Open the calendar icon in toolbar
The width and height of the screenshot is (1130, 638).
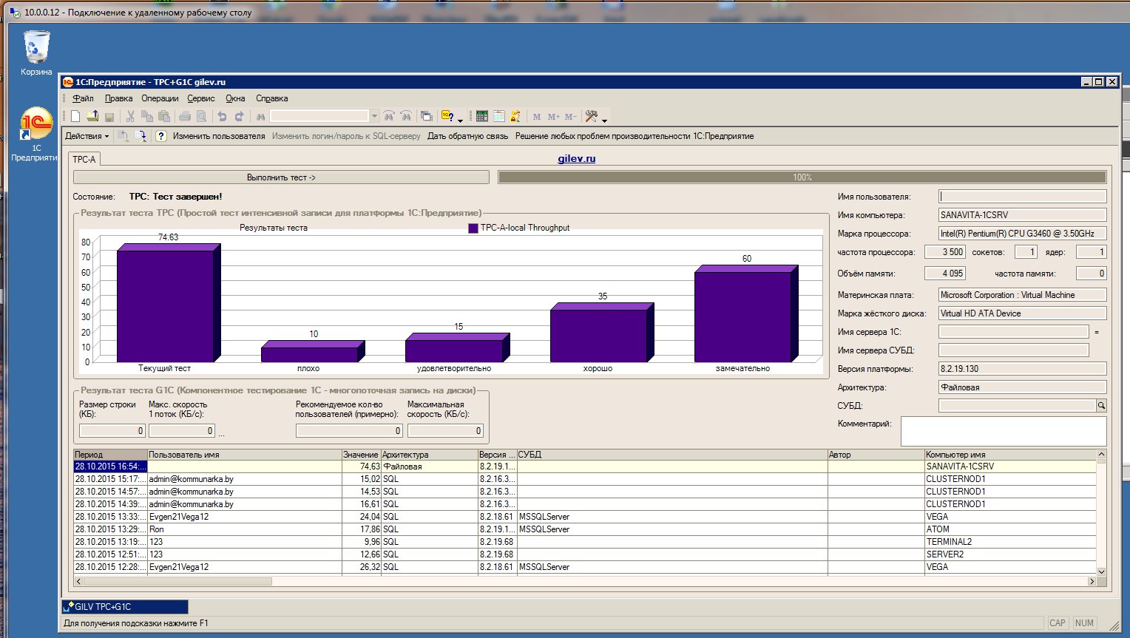[498, 116]
